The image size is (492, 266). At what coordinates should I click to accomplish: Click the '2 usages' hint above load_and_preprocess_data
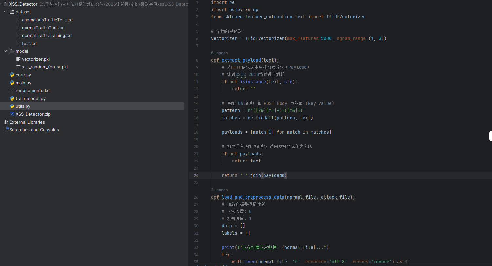219,190
